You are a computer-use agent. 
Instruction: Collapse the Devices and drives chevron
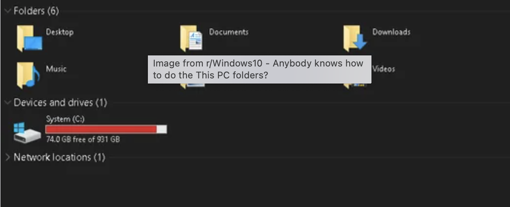8,103
